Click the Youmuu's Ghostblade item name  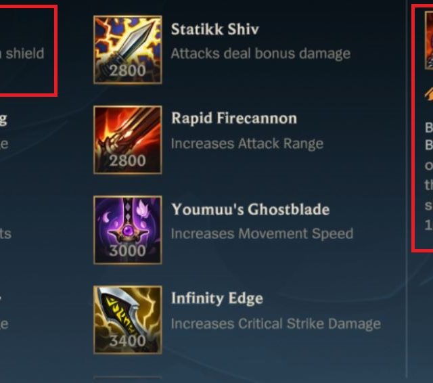point(250,209)
